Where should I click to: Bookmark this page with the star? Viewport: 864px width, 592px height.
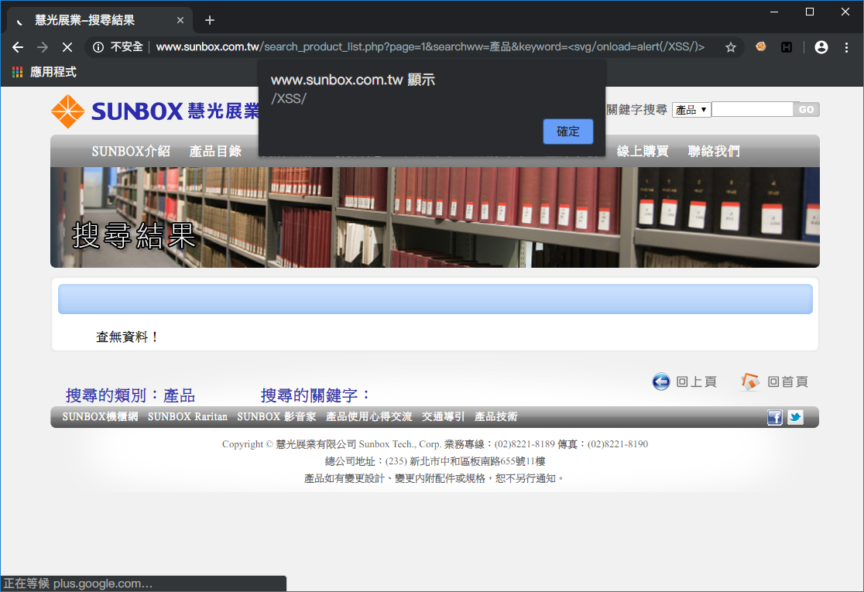pyautogui.click(x=731, y=47)
